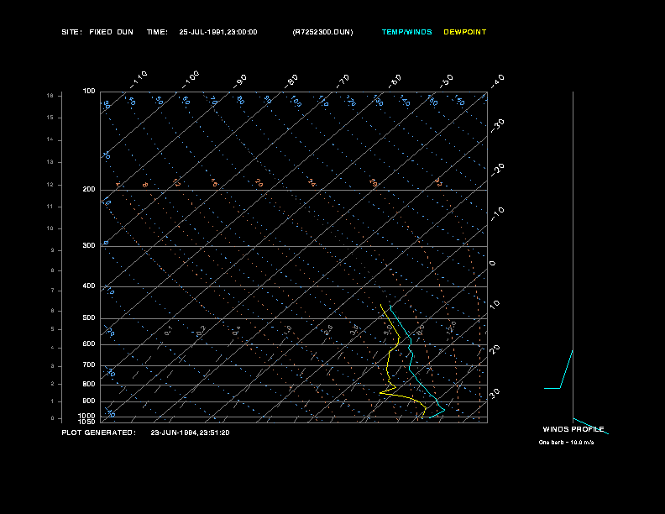Screen dimensions: 665x514
Task: Click the 600 pressure level label
Action: coord(89,344)
